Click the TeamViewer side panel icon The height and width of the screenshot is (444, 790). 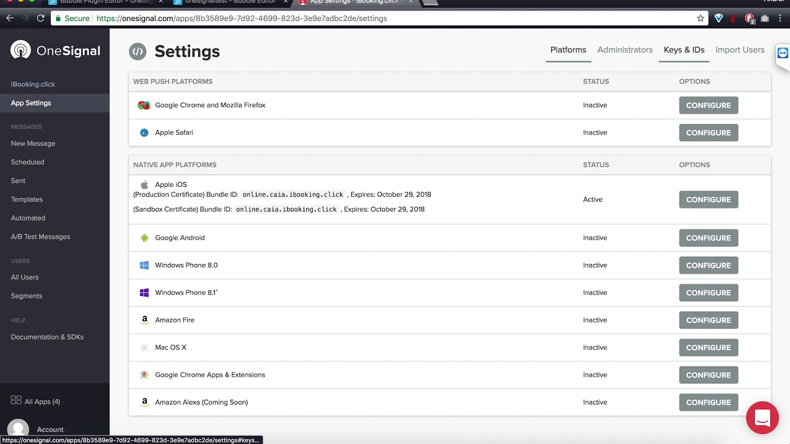[x=783, y=53]
